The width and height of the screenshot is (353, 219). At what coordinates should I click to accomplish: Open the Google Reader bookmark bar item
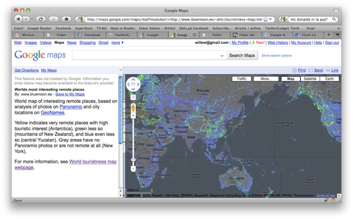(39, 28)
